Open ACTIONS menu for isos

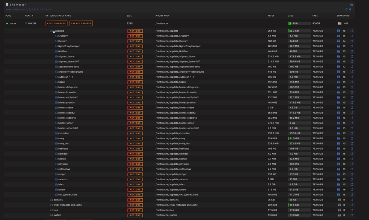click(x=135, y=210)
